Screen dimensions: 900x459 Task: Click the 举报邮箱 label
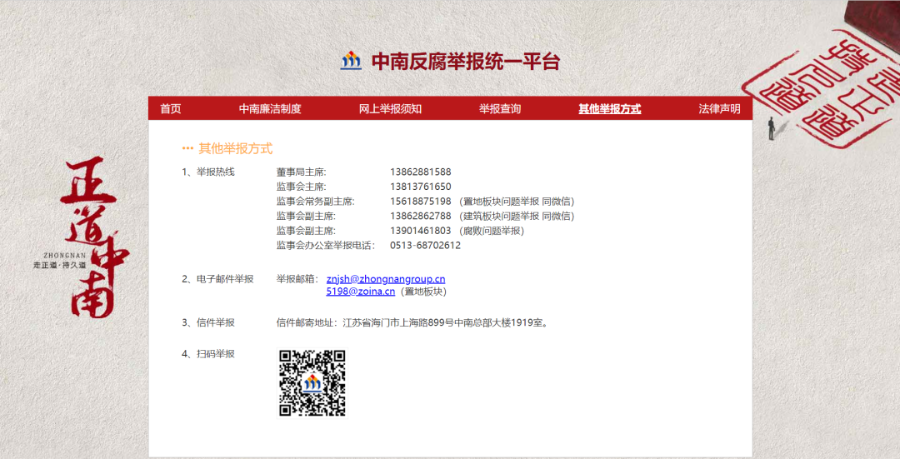[297, 279]
